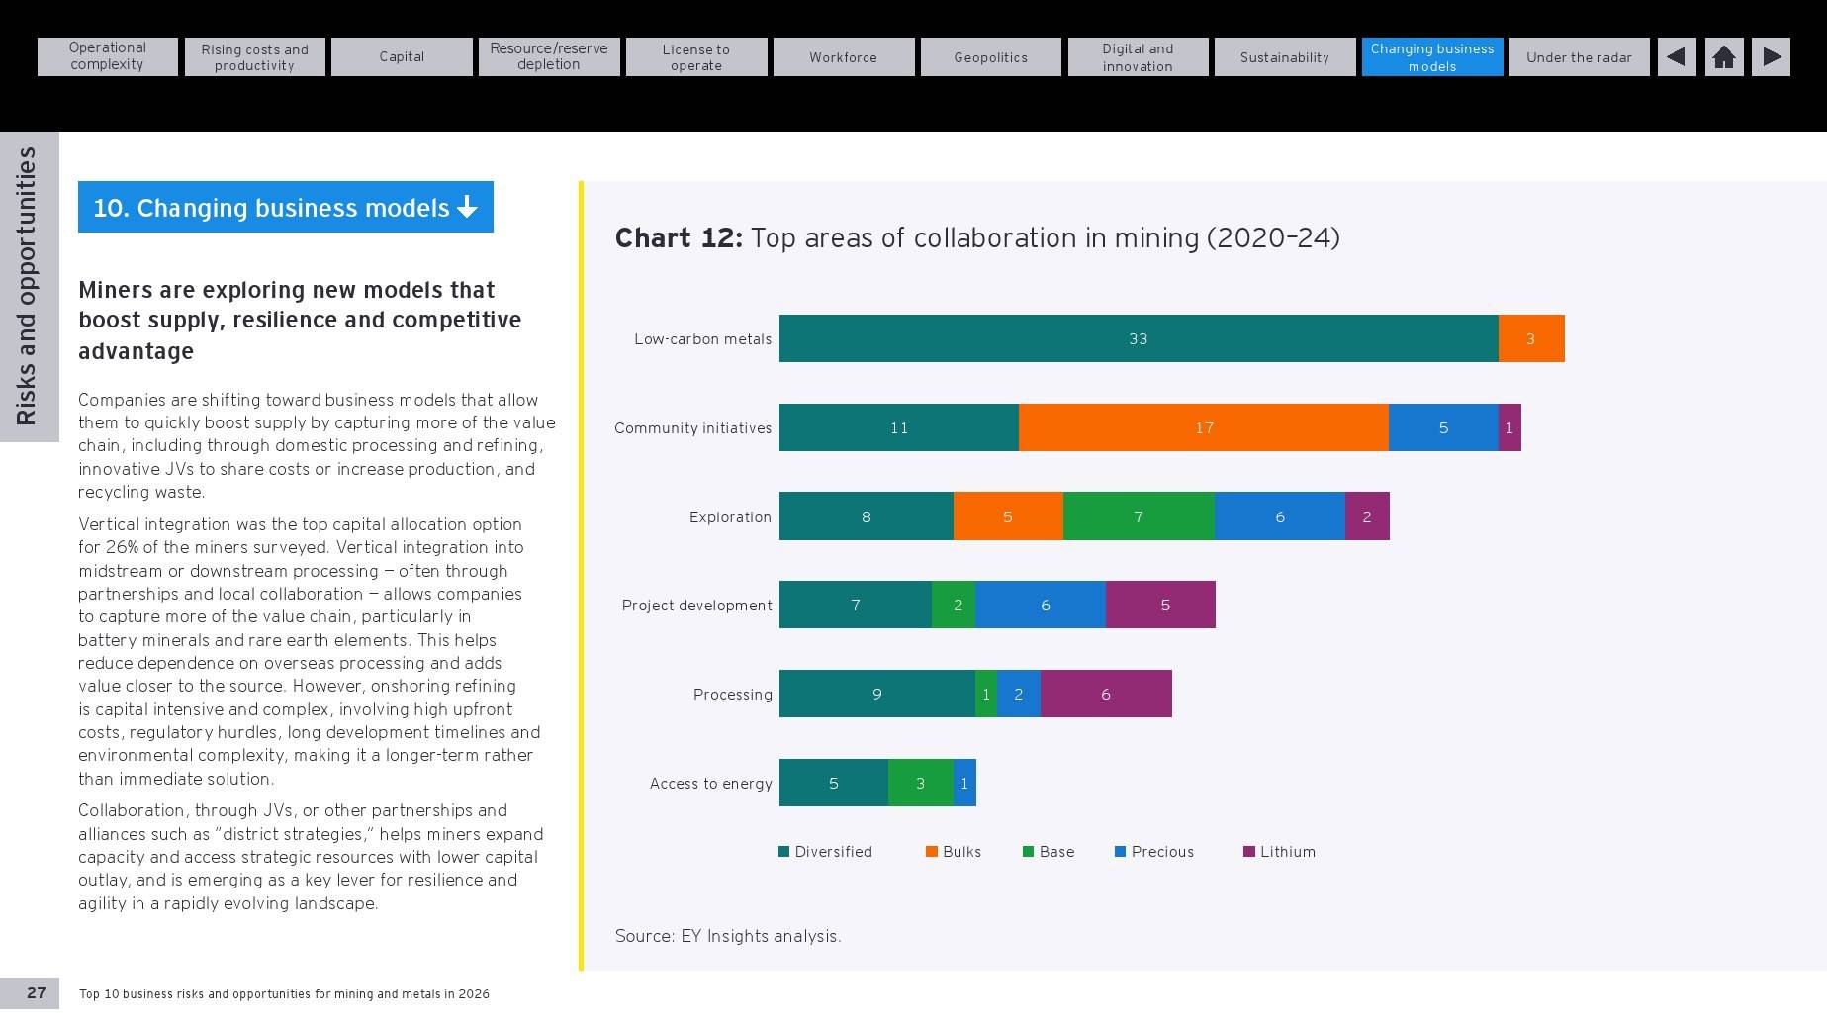Viewport: 1827px width, 1028px height.
Task: Click the Miners are exploring new models heading
Action: tap(300, 321)
